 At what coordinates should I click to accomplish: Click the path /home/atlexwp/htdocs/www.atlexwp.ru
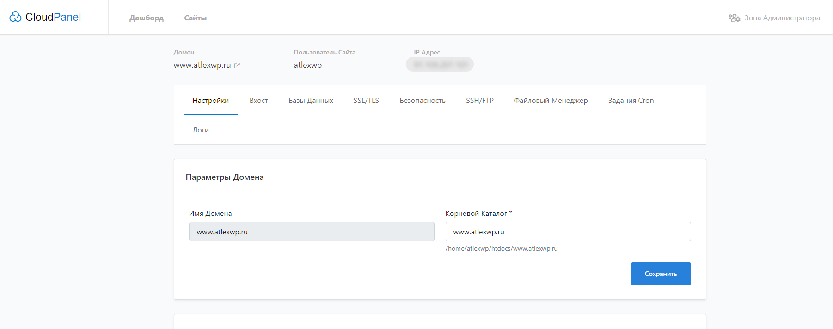click(x=502, y=248)
